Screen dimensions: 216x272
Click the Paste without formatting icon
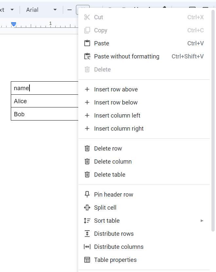pyautogui.click(x=87, y=56)
